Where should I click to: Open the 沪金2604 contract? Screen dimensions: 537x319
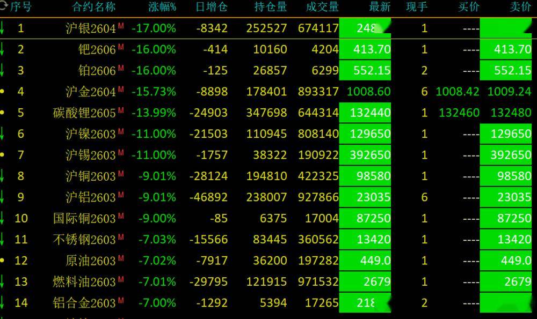(x=90, y=92)
